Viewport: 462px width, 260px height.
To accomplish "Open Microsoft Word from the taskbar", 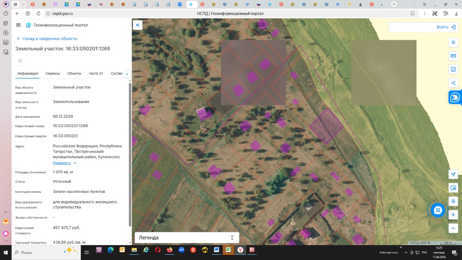I will click(x=217, y=250).
